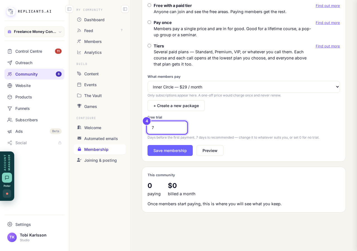The width and height of the screenshot is (357, 251).
Task: Click the Social lock icon
Action: (60, 143)
